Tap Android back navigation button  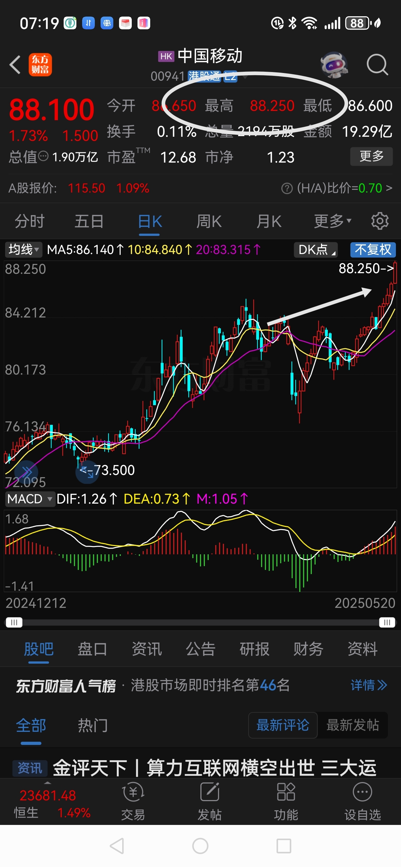tap(117, 846)
